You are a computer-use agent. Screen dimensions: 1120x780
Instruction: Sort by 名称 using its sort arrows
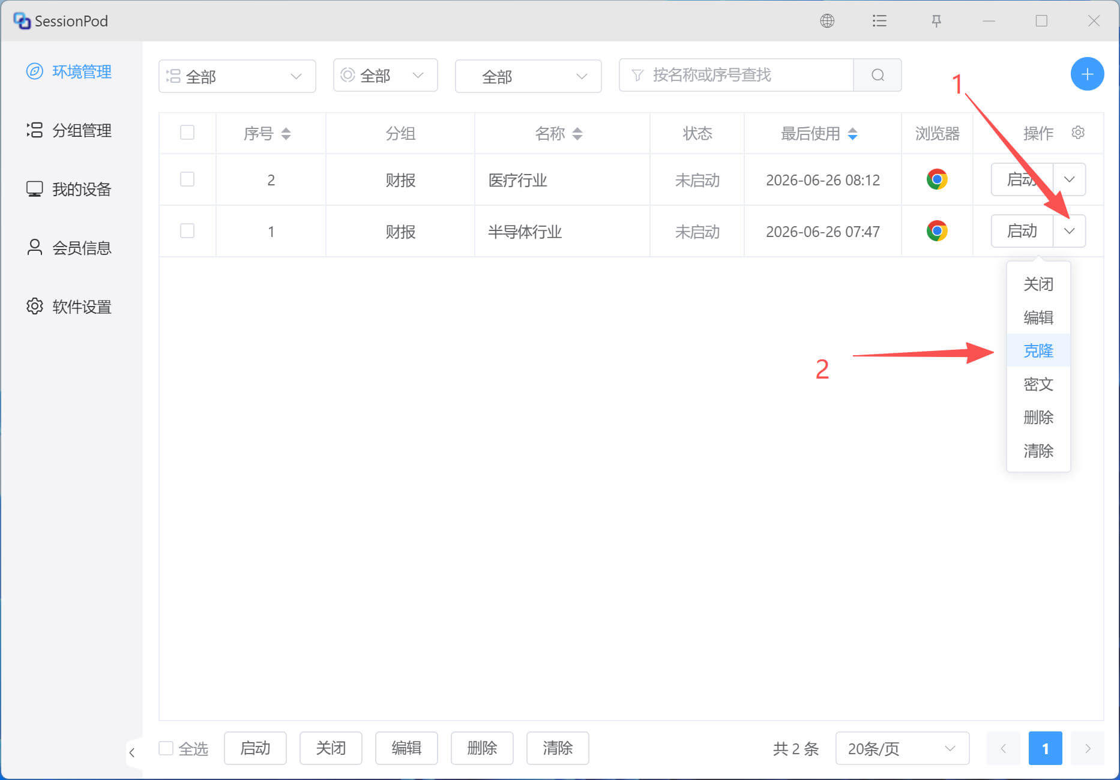577,133
